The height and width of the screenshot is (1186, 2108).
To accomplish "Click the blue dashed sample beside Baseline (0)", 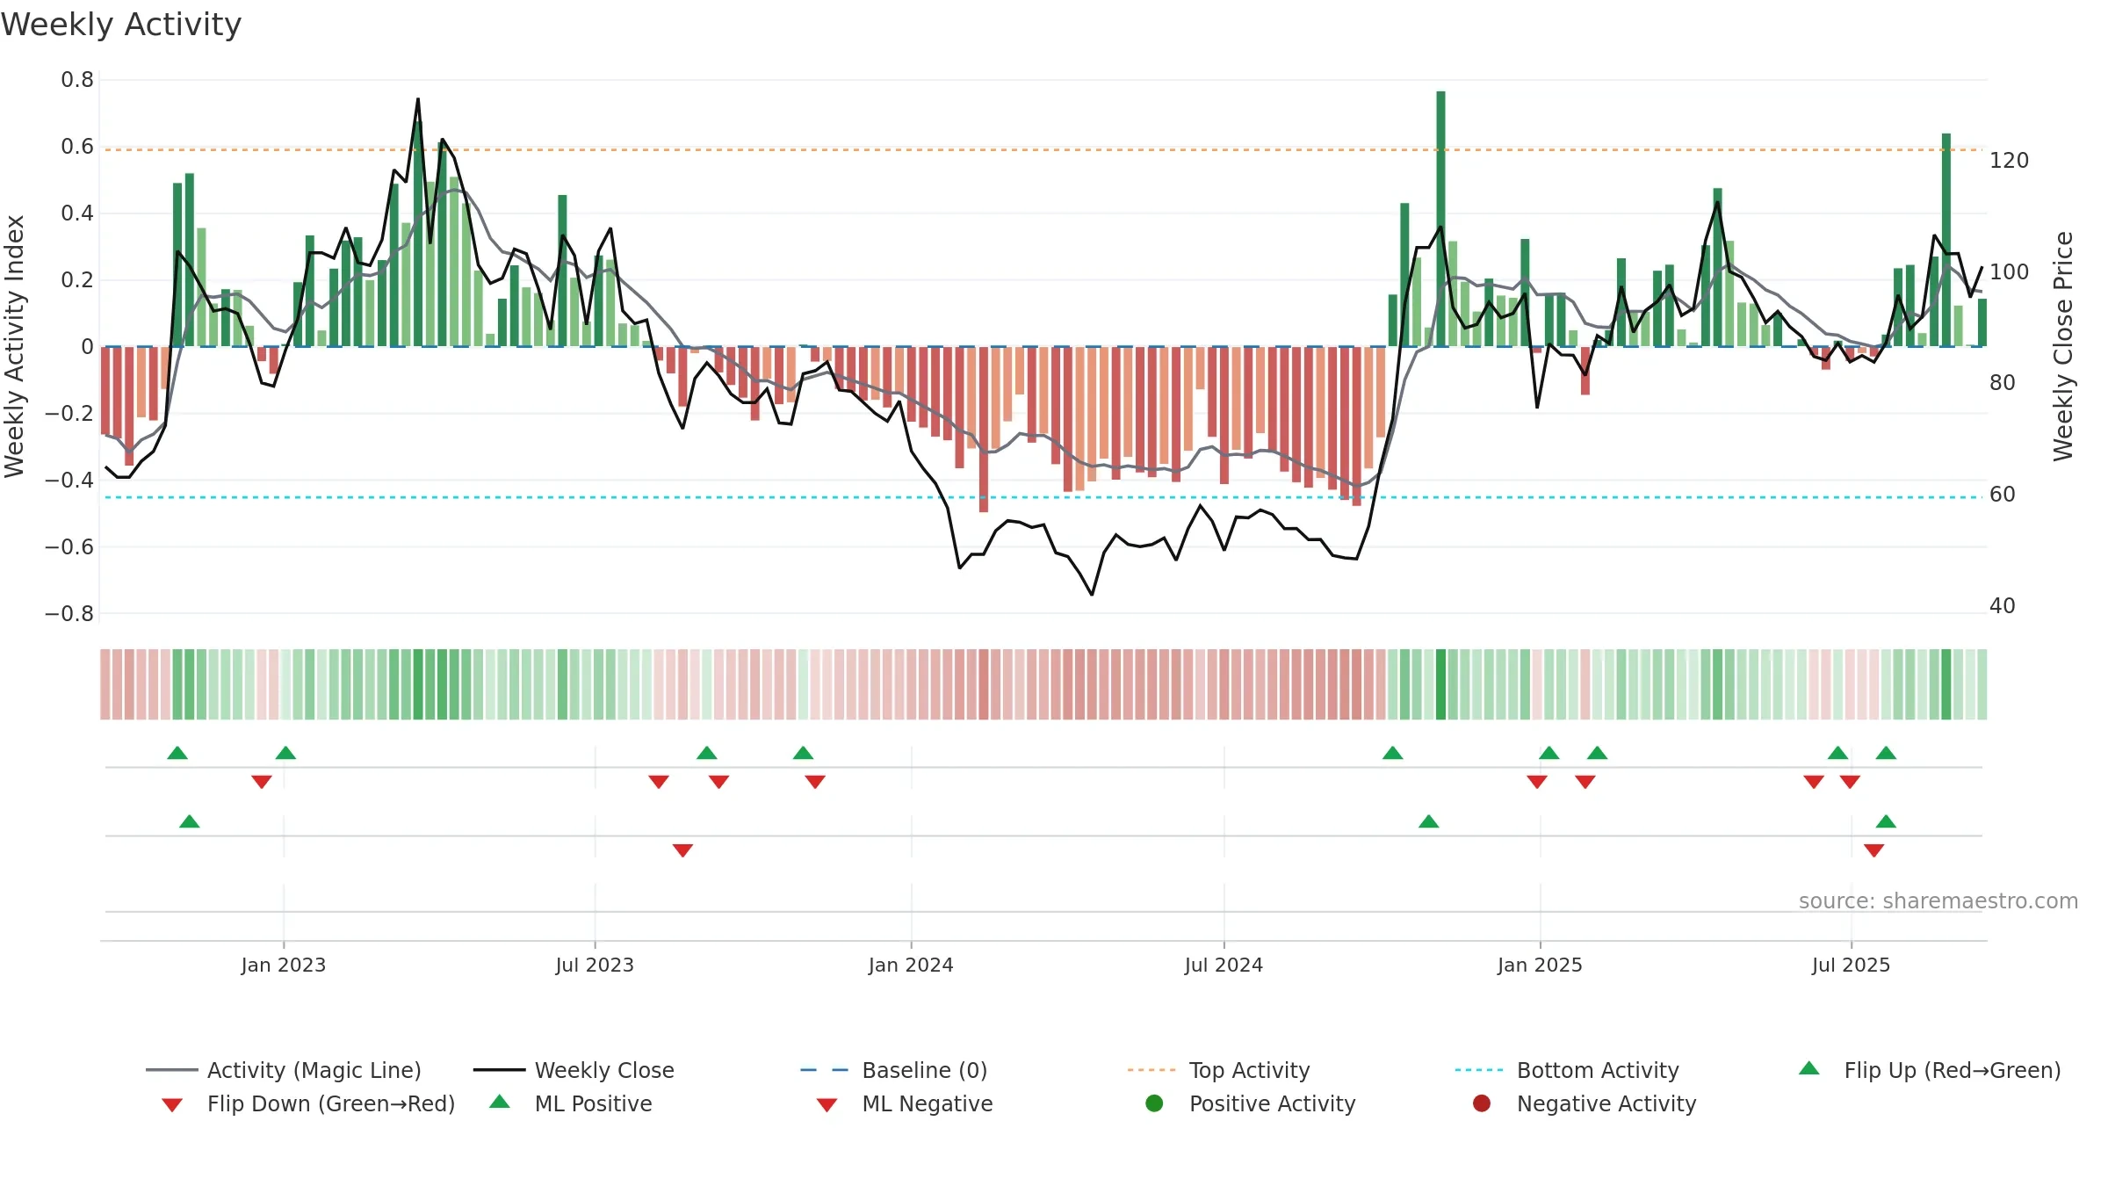I will (825, 1070).
